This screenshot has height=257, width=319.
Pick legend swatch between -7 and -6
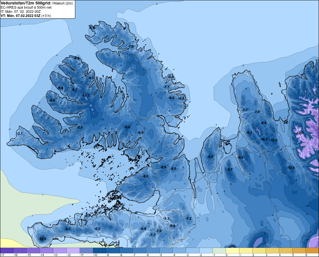(140, 251)
